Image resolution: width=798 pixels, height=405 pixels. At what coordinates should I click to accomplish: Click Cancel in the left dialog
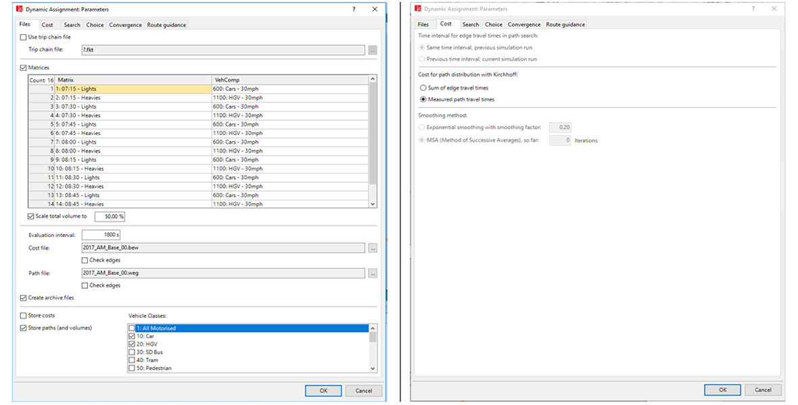point(363,391)
